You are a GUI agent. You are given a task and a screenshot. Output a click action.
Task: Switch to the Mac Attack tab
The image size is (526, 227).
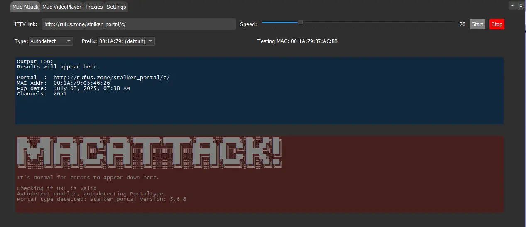pos(25,7)
